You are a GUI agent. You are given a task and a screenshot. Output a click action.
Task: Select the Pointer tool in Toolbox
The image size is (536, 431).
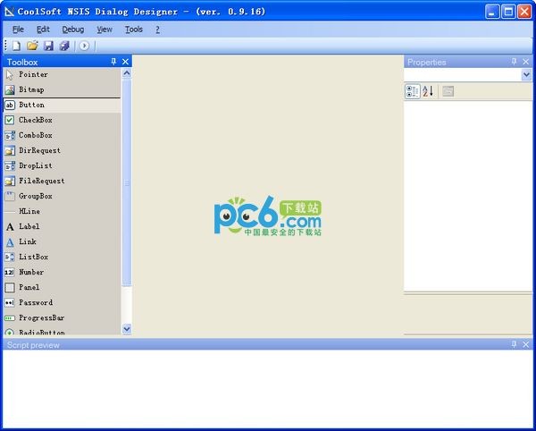coord(62,74)
